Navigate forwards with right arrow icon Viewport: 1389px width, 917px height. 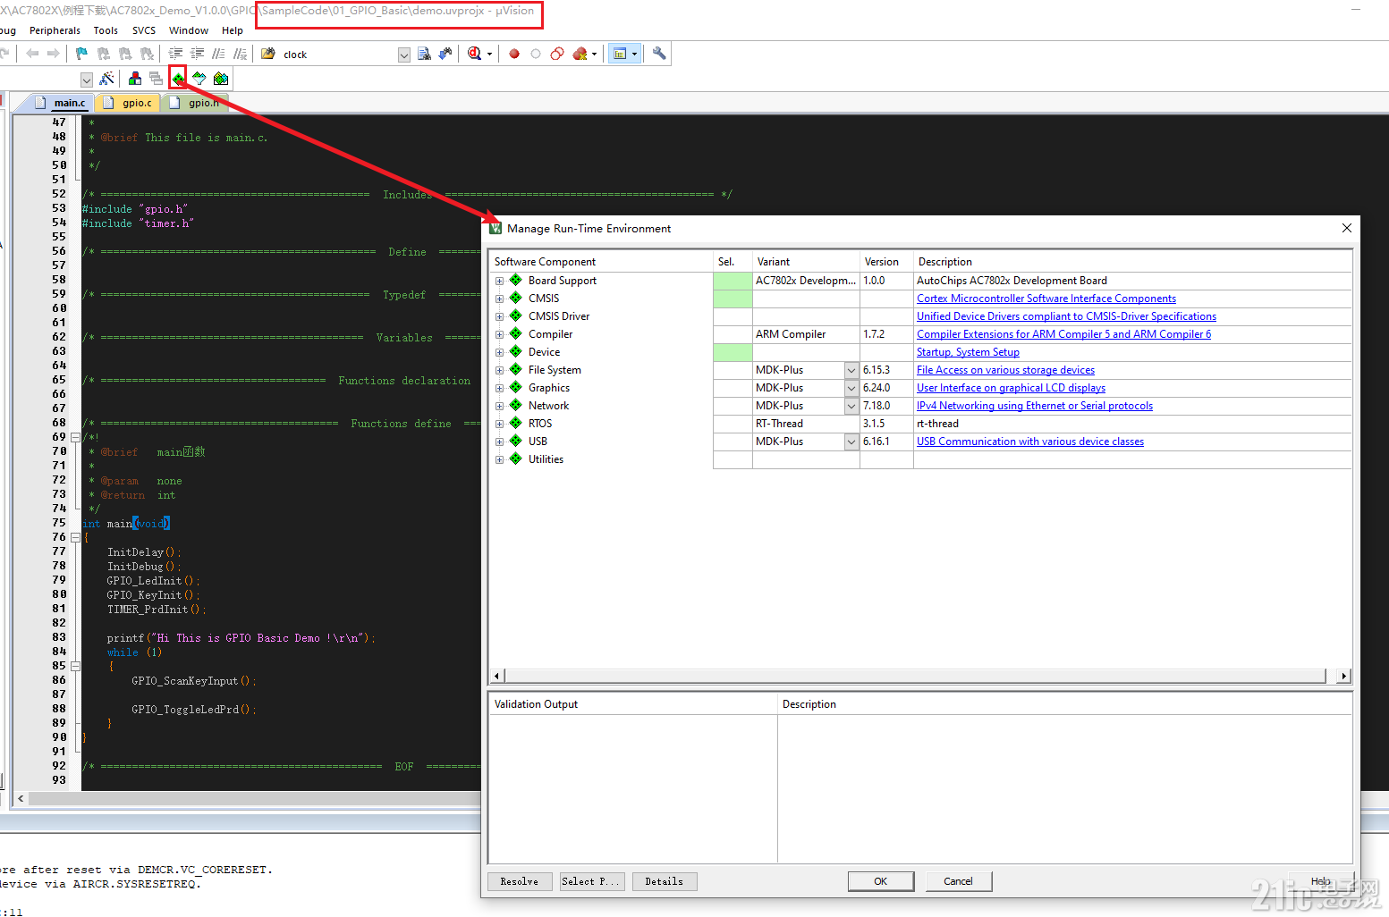54,54
